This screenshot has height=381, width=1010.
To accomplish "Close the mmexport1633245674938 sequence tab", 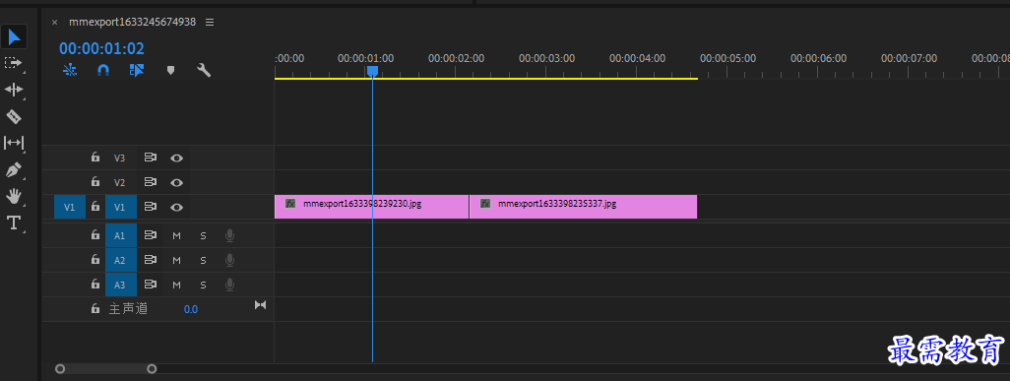I will [x=55, y=22].
